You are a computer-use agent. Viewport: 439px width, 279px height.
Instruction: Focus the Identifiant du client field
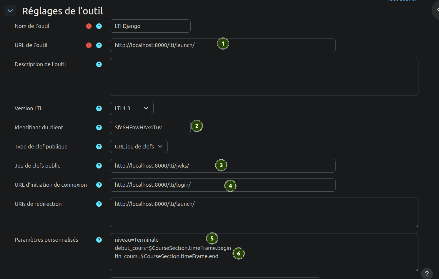click(x=150, y=128)
